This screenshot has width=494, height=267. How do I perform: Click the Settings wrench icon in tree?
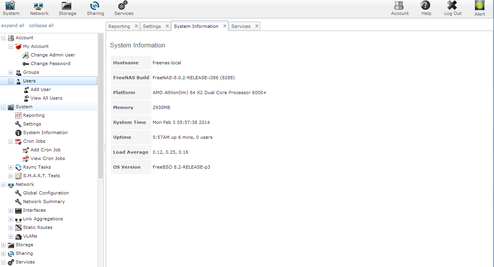tap(18, 124)
